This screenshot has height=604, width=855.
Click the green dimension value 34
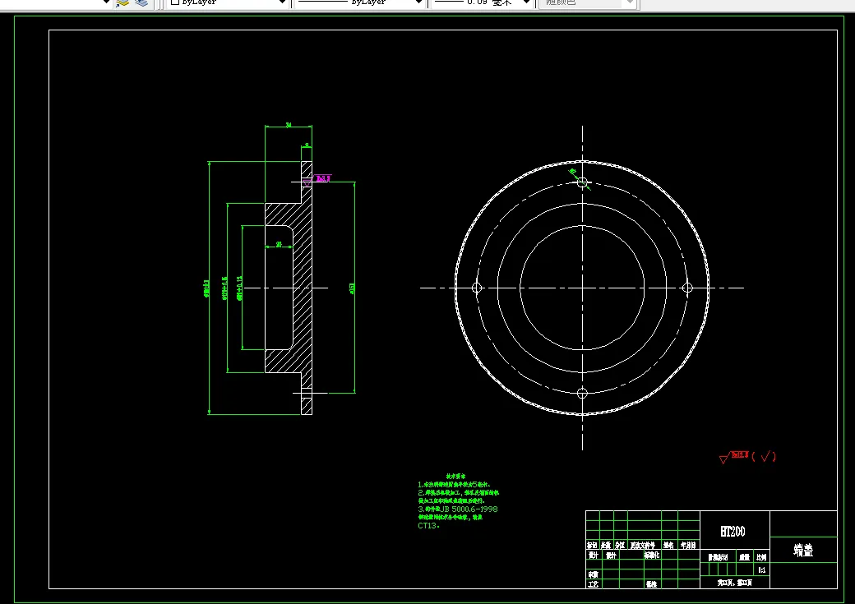pos(289,125)
